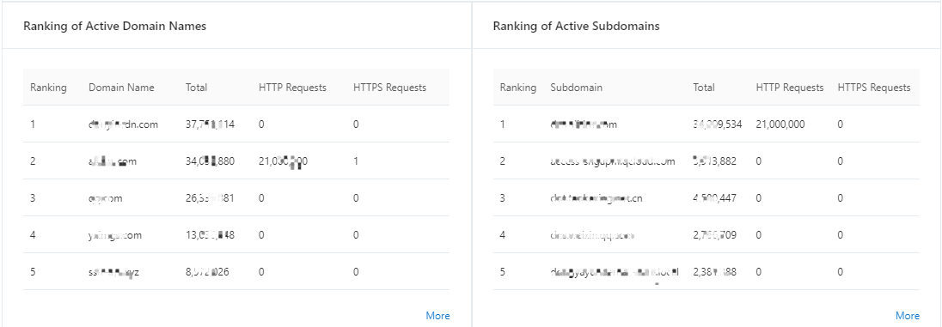Click Ranking column header in Subdomains table
Image resolution: width=942 pixels, height=327 pixels.
[518, 88]
